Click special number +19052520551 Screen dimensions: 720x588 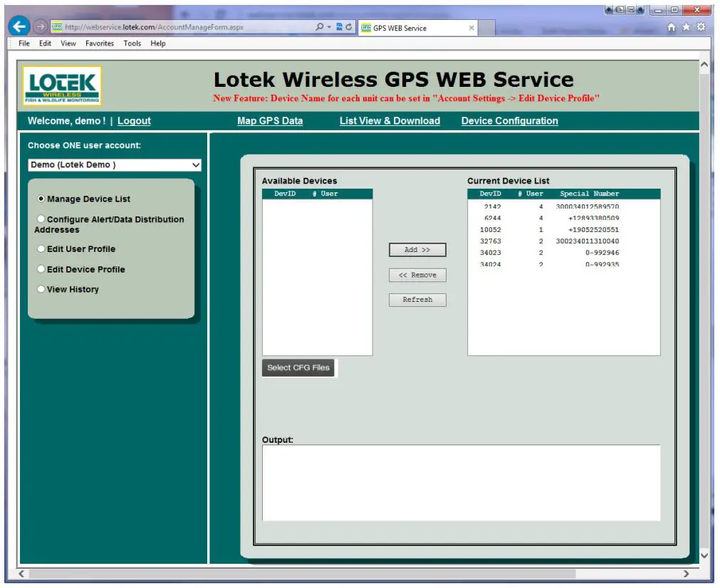[593, 229]
